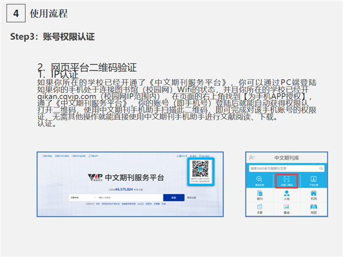343x257 pixels.
Task: Click 期刊导航 link in web top bar
Action: (47, 156)
